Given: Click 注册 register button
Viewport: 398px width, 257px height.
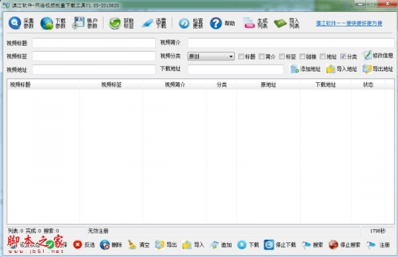Looking at the screenshot, I should [378, 244].
